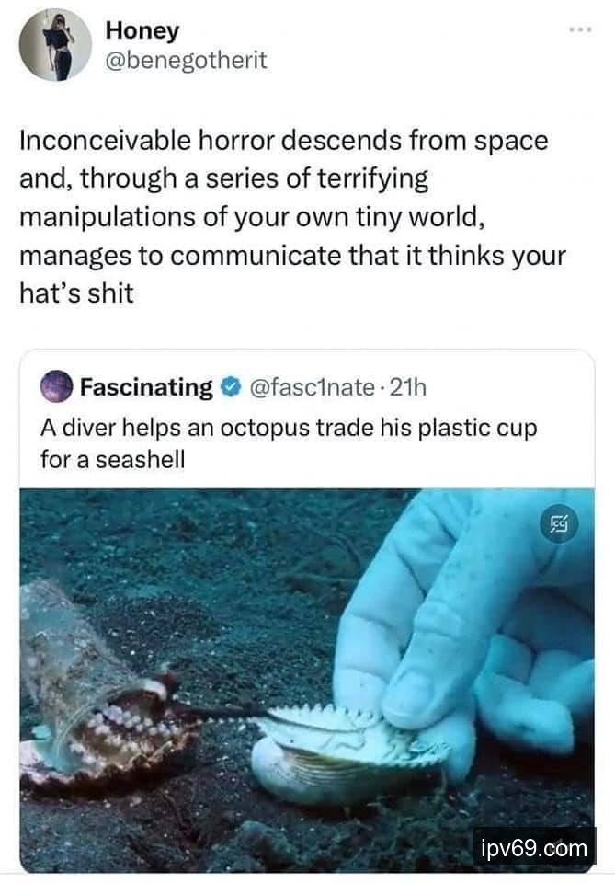This screenshot has height=883, width=615.
Task: Click the 21h timestamp
Action: point(408,387)
